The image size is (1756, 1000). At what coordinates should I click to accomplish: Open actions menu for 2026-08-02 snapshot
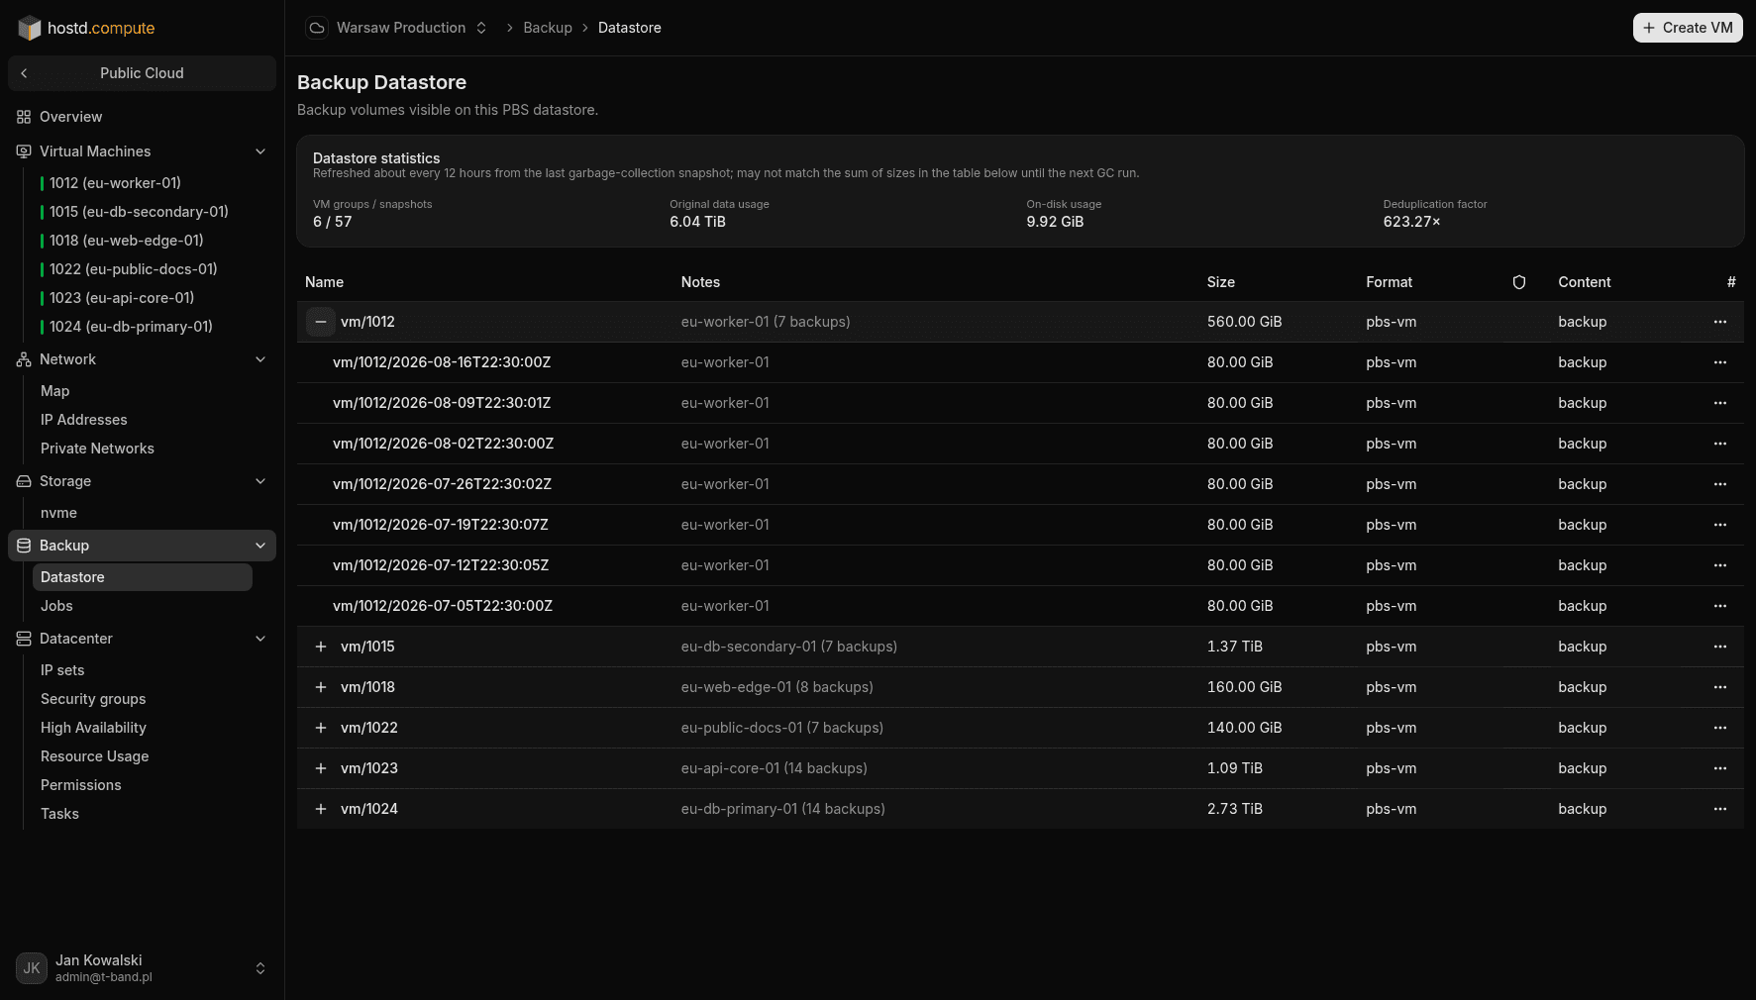click(1720, 444)
